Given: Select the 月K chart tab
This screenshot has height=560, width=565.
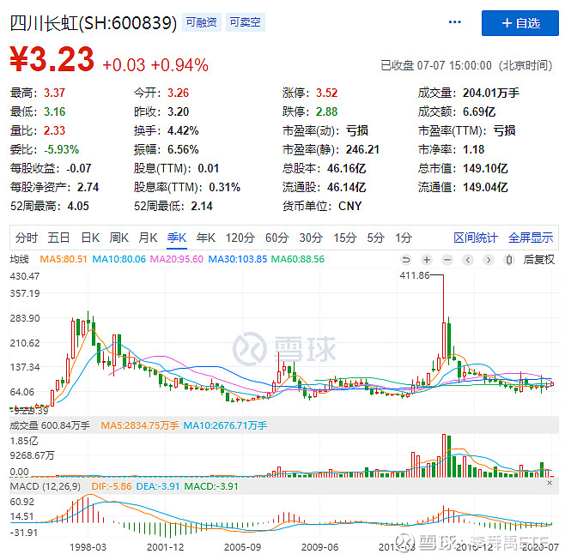Looking at the screenshot, I should pos(148,238).
